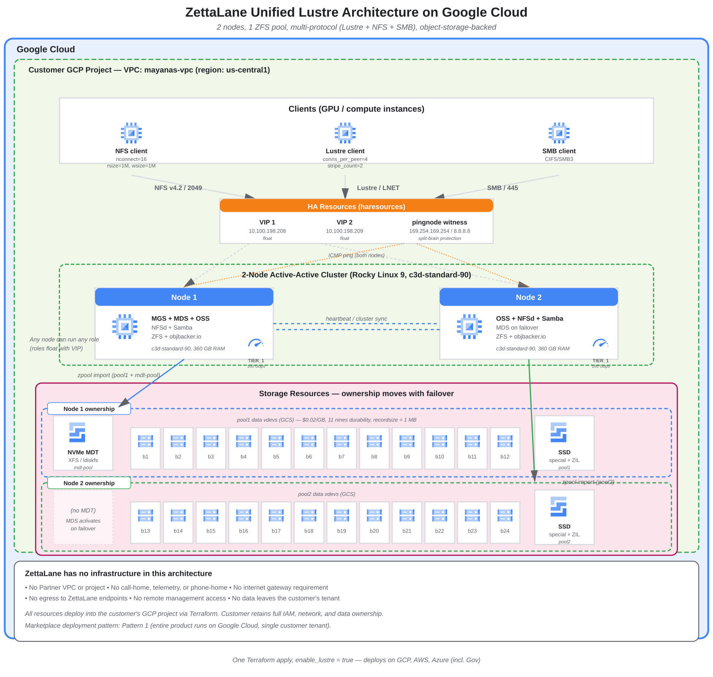The image size is (713, 677).
Task: Click the b3 storage bucket icon
Action: pyautogui.click(x=211, y=441)
